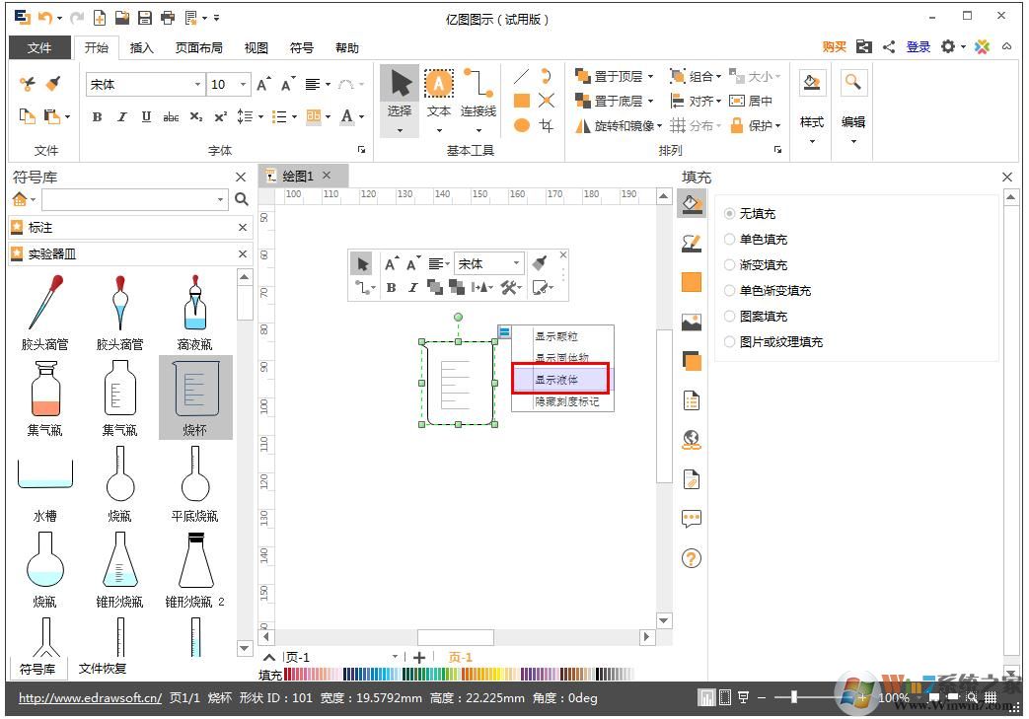
Task: Open the hyperlink globe icon in right sidebar
Action: pyautogui.click(x=692, y=438)
